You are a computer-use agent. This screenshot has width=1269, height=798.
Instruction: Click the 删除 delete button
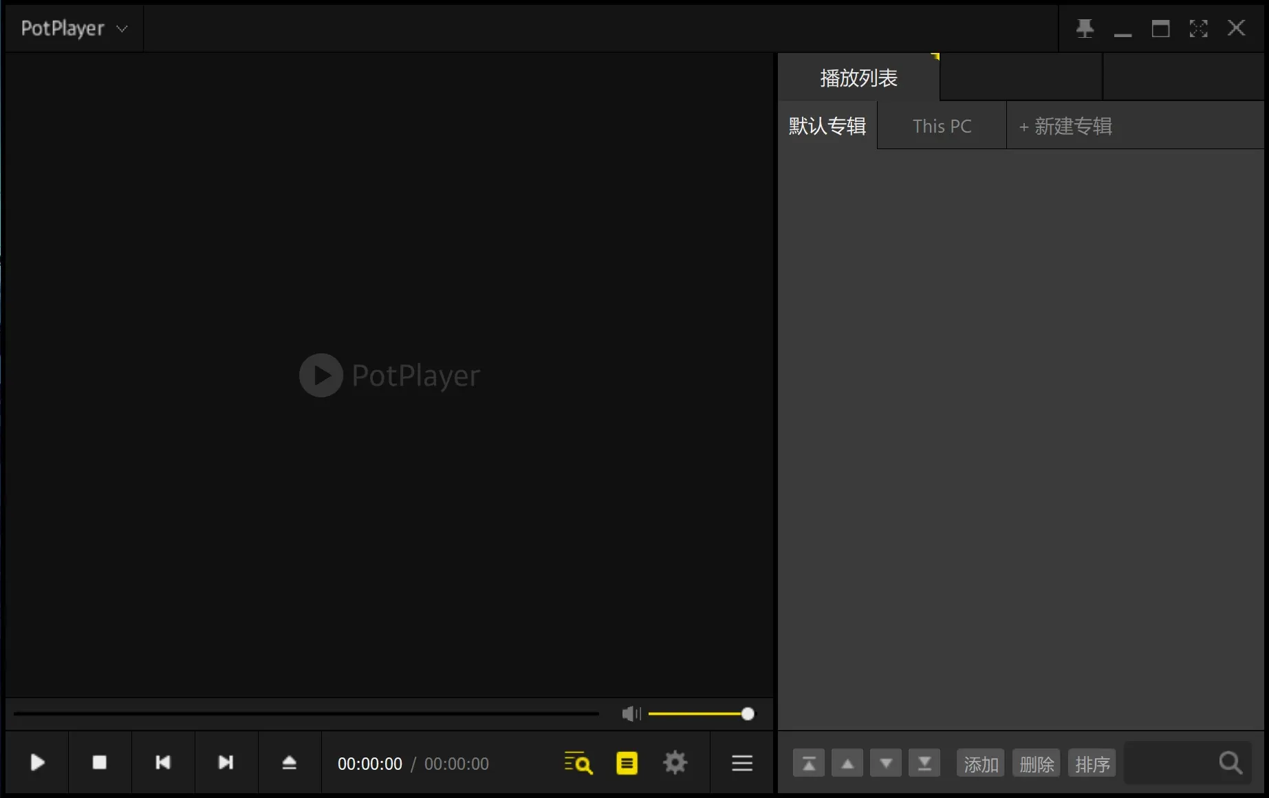pos(1036,763)
